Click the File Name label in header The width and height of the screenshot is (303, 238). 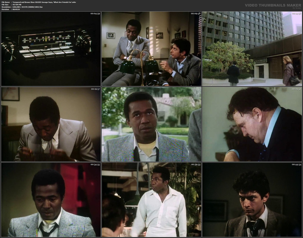(6, 2)
